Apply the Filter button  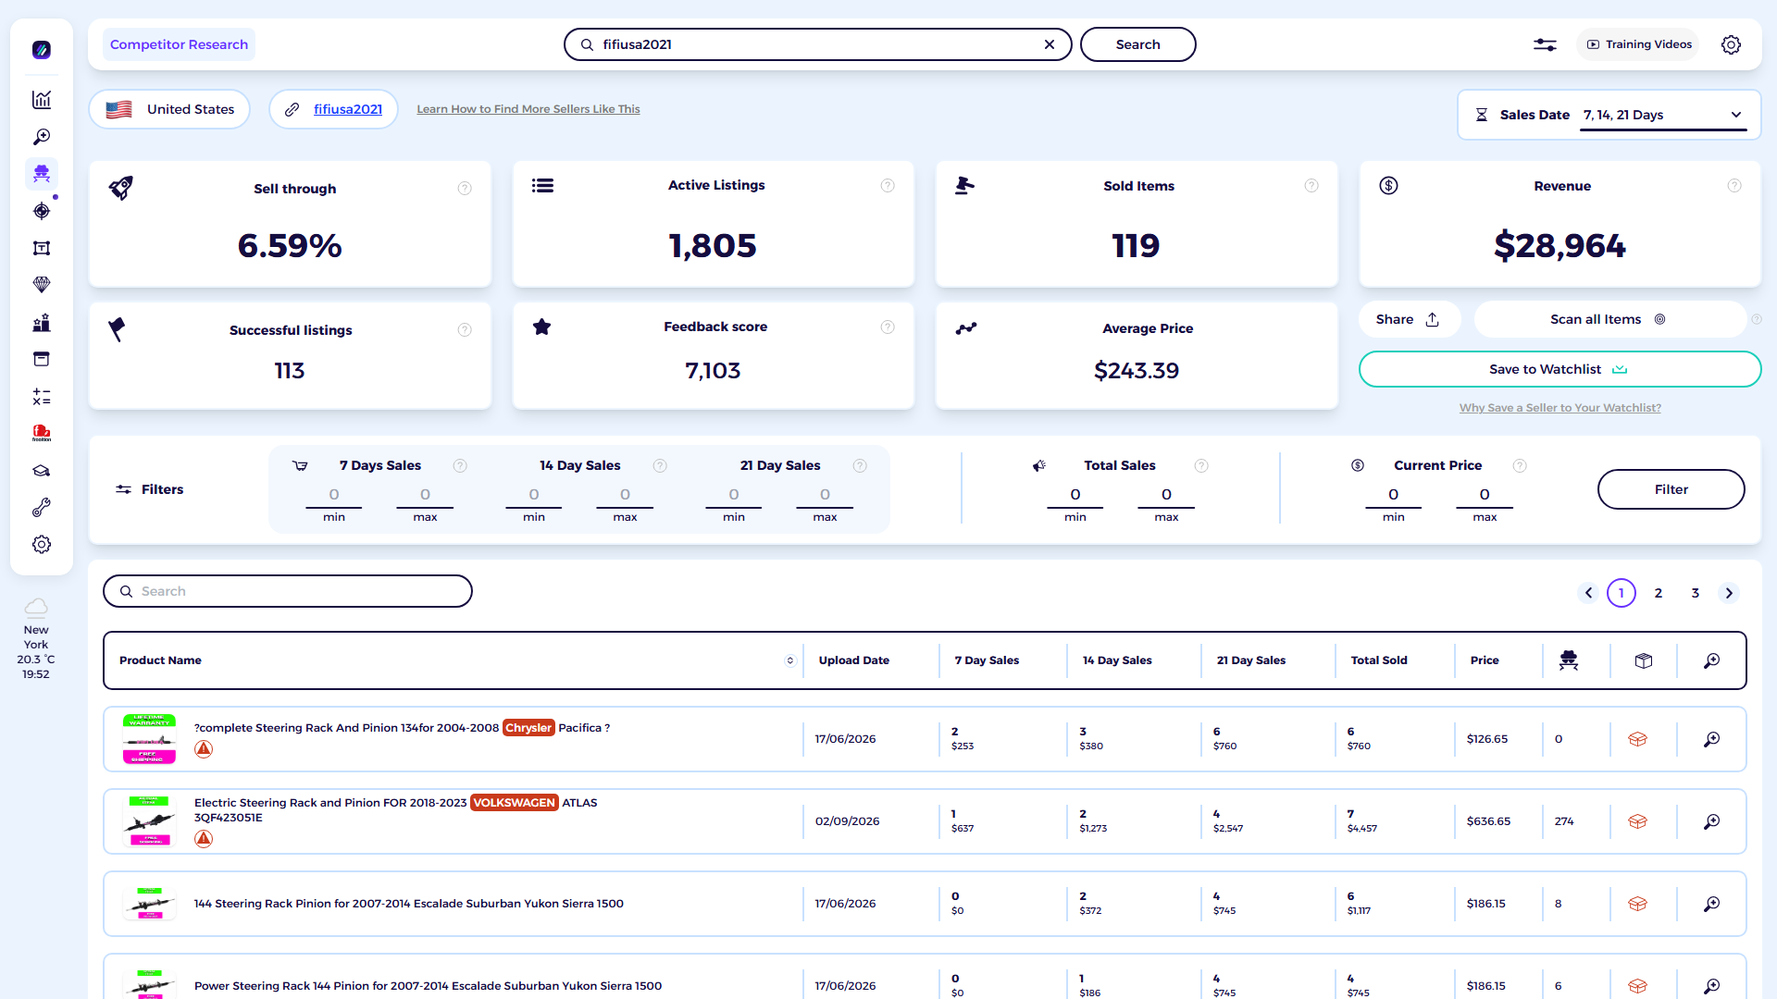coord(1671,489)
